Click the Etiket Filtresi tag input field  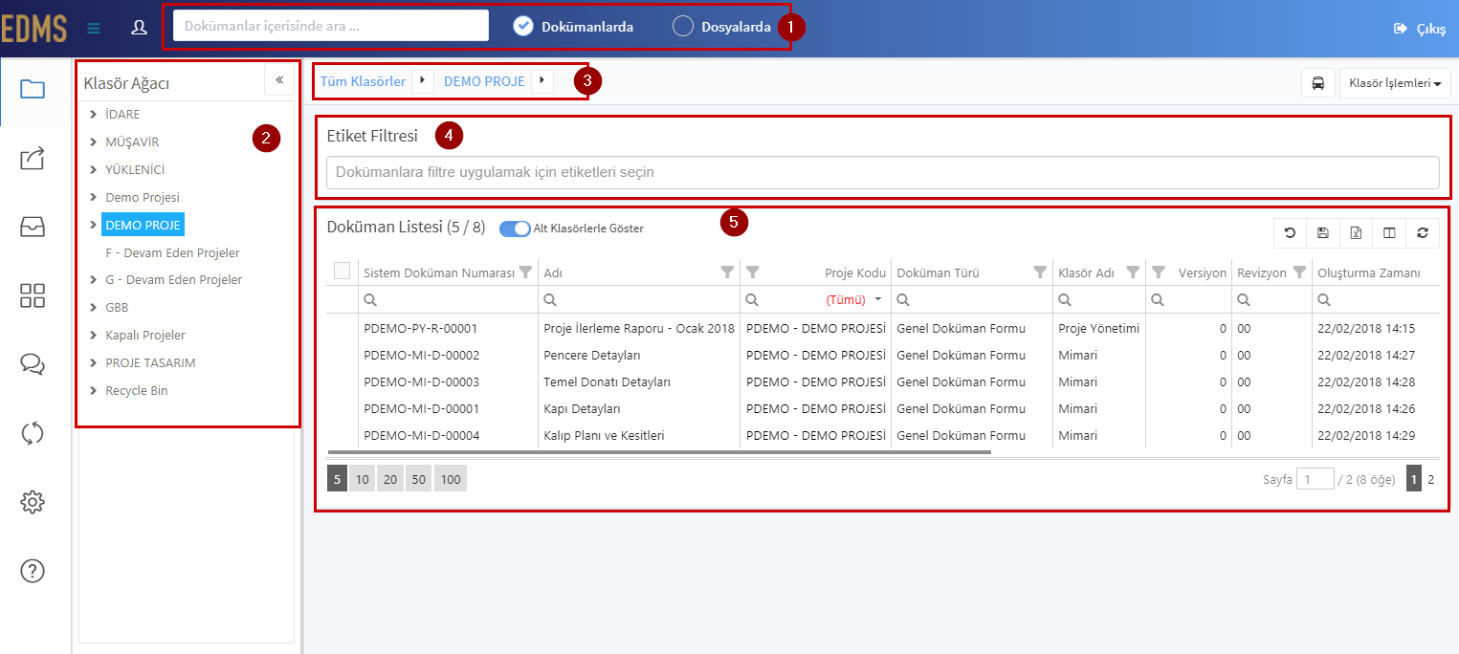coord(882,172)
